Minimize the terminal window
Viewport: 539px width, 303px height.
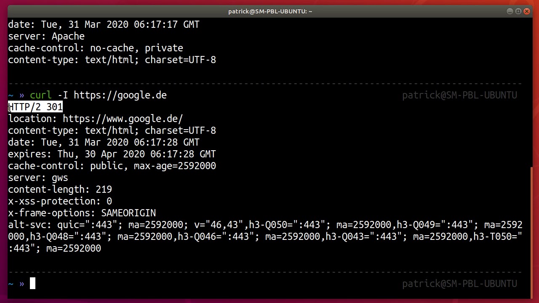click(x=510, y=11)
